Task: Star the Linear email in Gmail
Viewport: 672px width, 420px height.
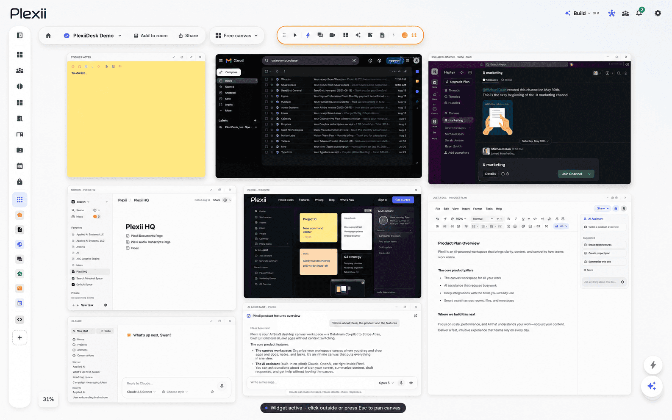Action: (x=272, y=113)
